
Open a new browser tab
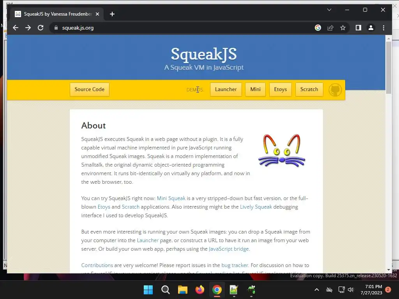point(112,14)
